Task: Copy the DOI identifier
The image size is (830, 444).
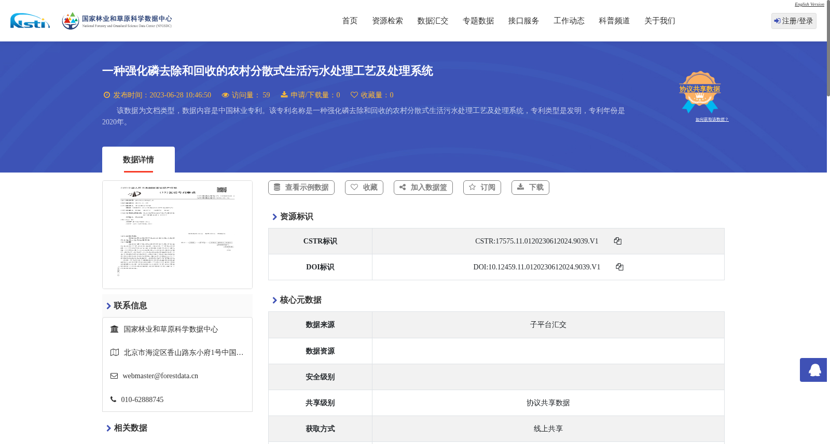Action: tap(619, 267)
